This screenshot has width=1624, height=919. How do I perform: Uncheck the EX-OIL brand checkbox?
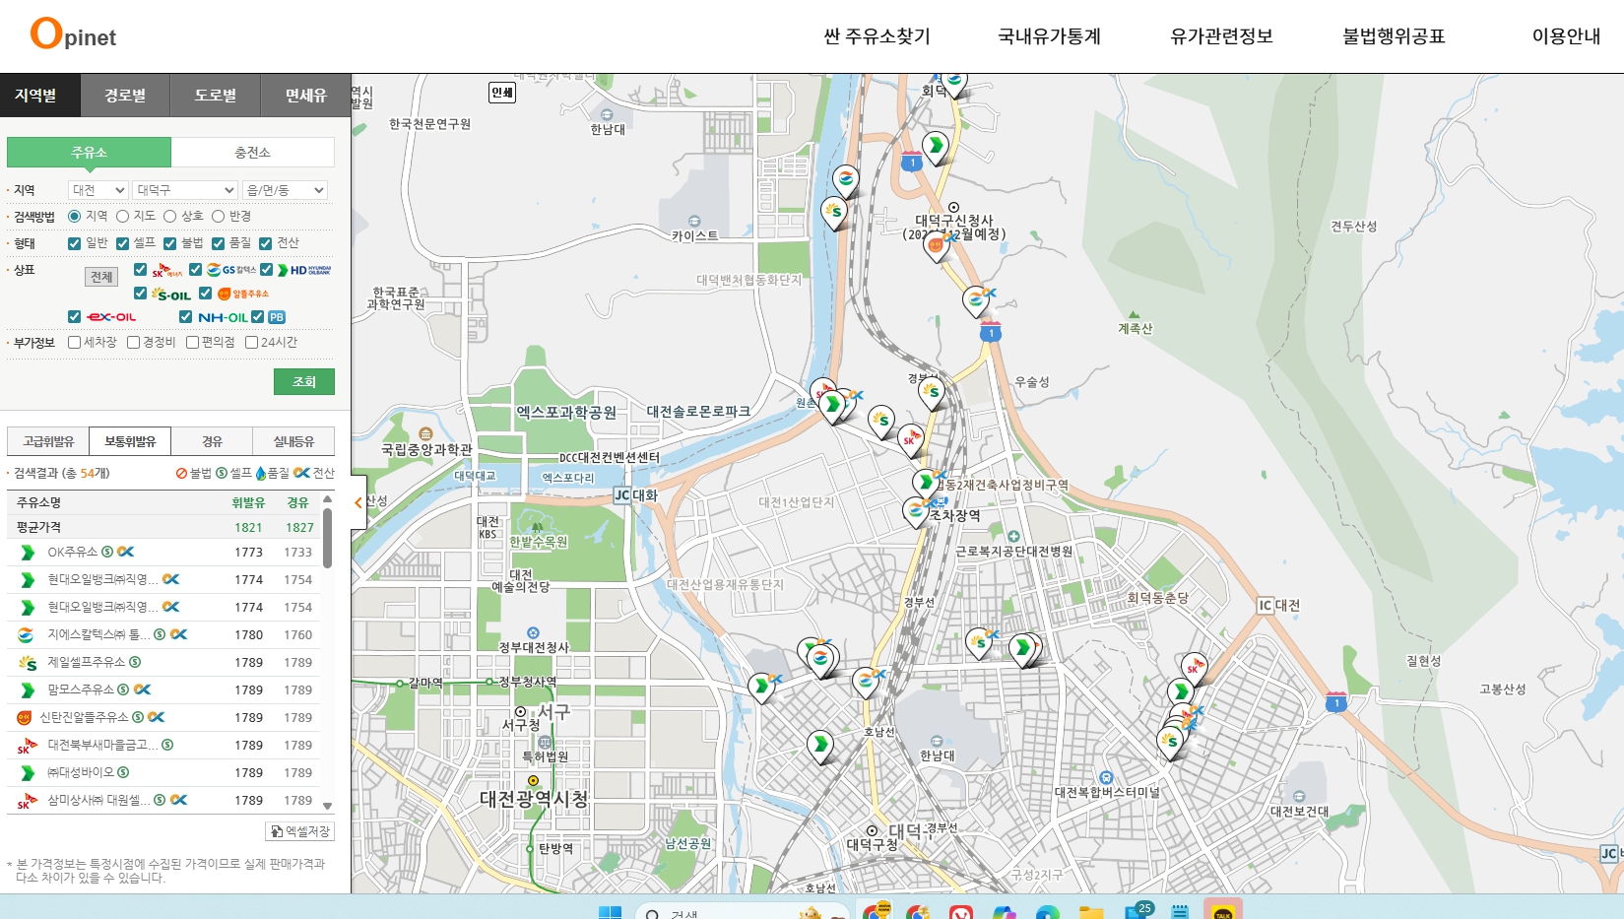(x=74, y=316)
